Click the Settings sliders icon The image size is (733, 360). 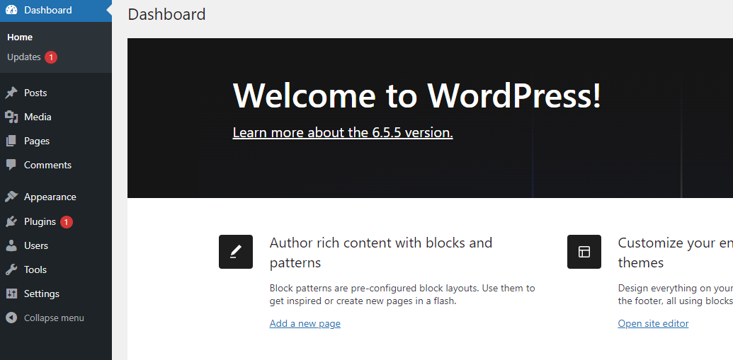pos(11,294)
